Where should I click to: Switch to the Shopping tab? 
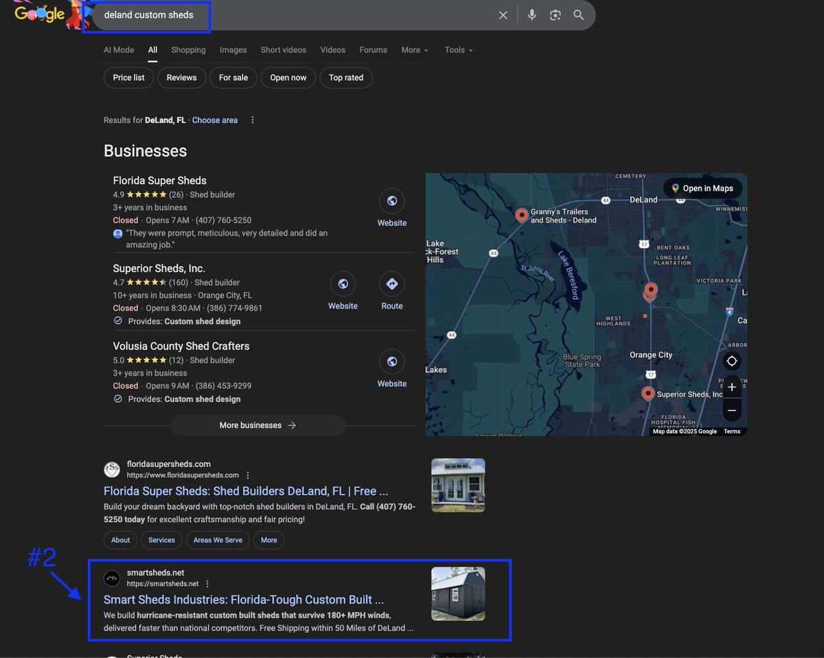(x=188, y=50)
